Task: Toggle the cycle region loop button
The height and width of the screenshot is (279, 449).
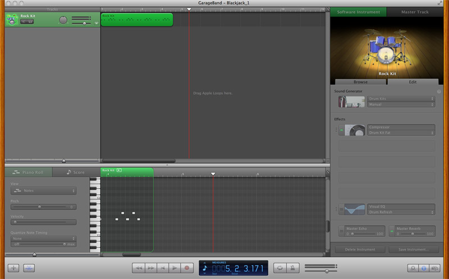Action: click(x=280, y=268)
